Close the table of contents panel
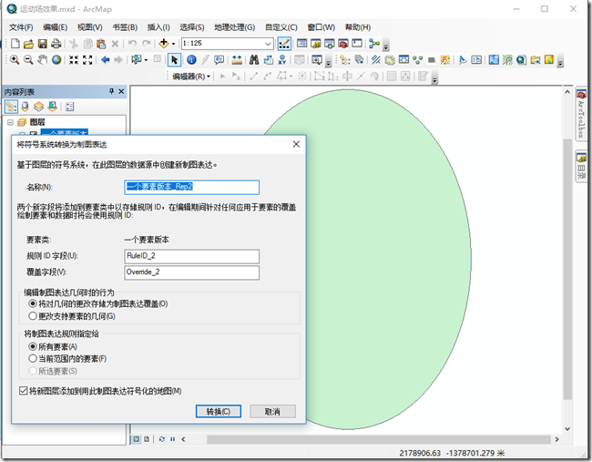Screen dimensions: 592x462 (121, 91)
